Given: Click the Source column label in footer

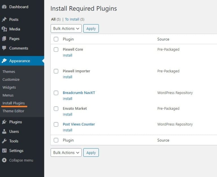Looking at the screenshot, I should click(x=163, y=140).
